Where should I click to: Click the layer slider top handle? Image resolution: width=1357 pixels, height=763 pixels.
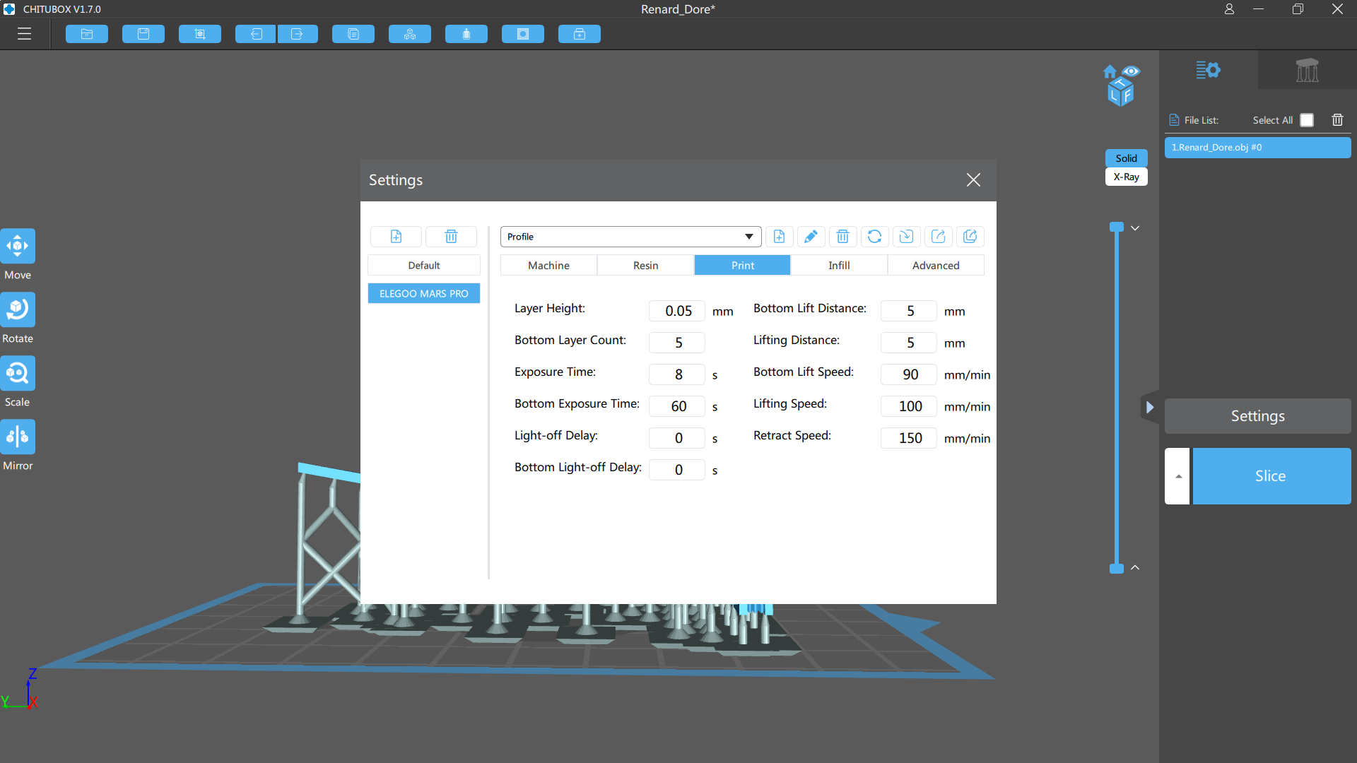(x=1117, y=227)
